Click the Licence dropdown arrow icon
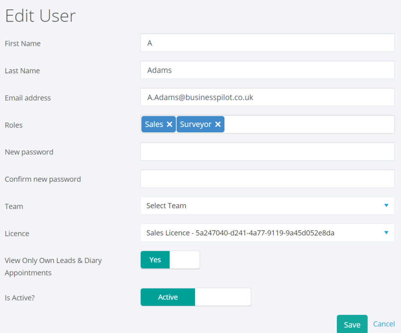401x333 pixels. pyautogui.click(x=386, y=233)
